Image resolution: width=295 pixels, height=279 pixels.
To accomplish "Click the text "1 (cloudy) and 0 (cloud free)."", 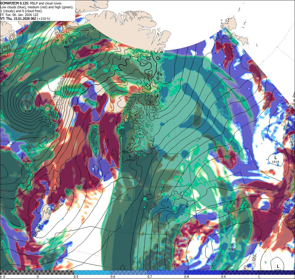I will tap(22, 11).
